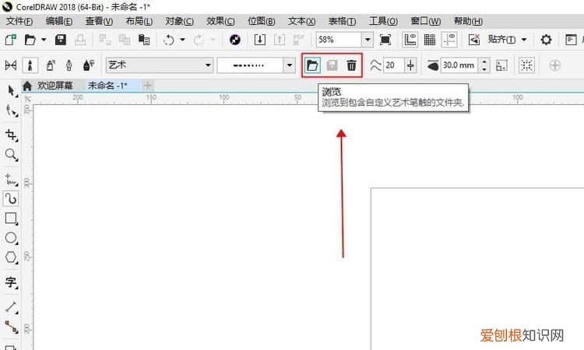The image size is (584, 350).
Task: Add a new document tab with plus
Action: (147, 86)
